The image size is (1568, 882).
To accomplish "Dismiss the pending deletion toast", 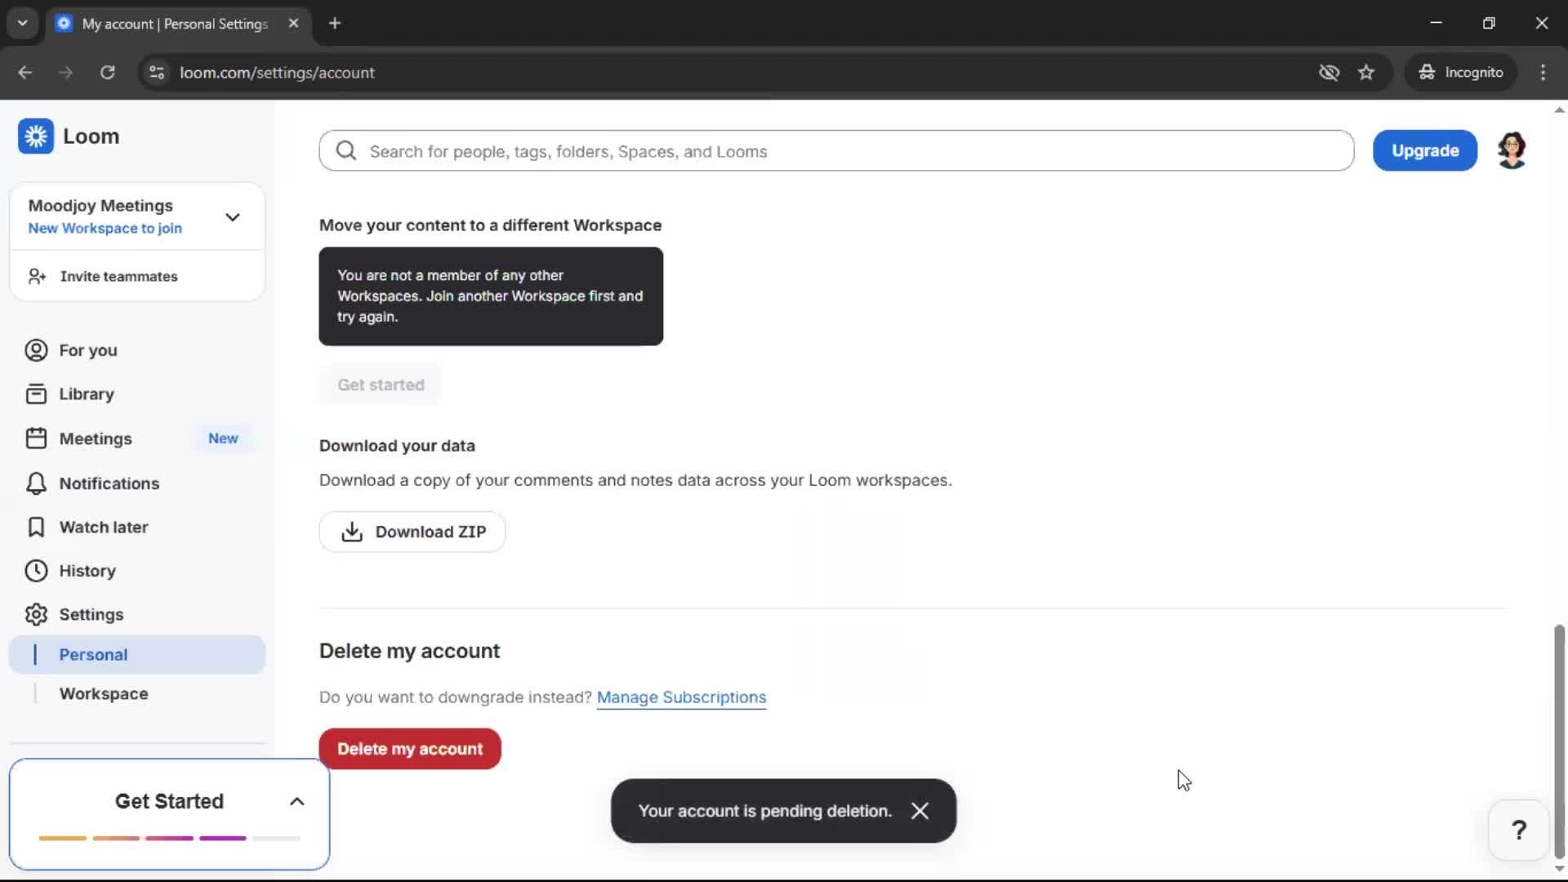I will [920, 811].
